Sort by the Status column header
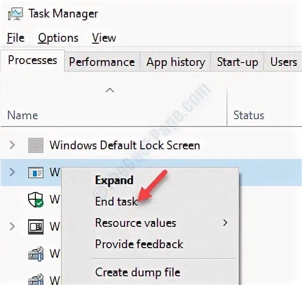 click(249, 115)
